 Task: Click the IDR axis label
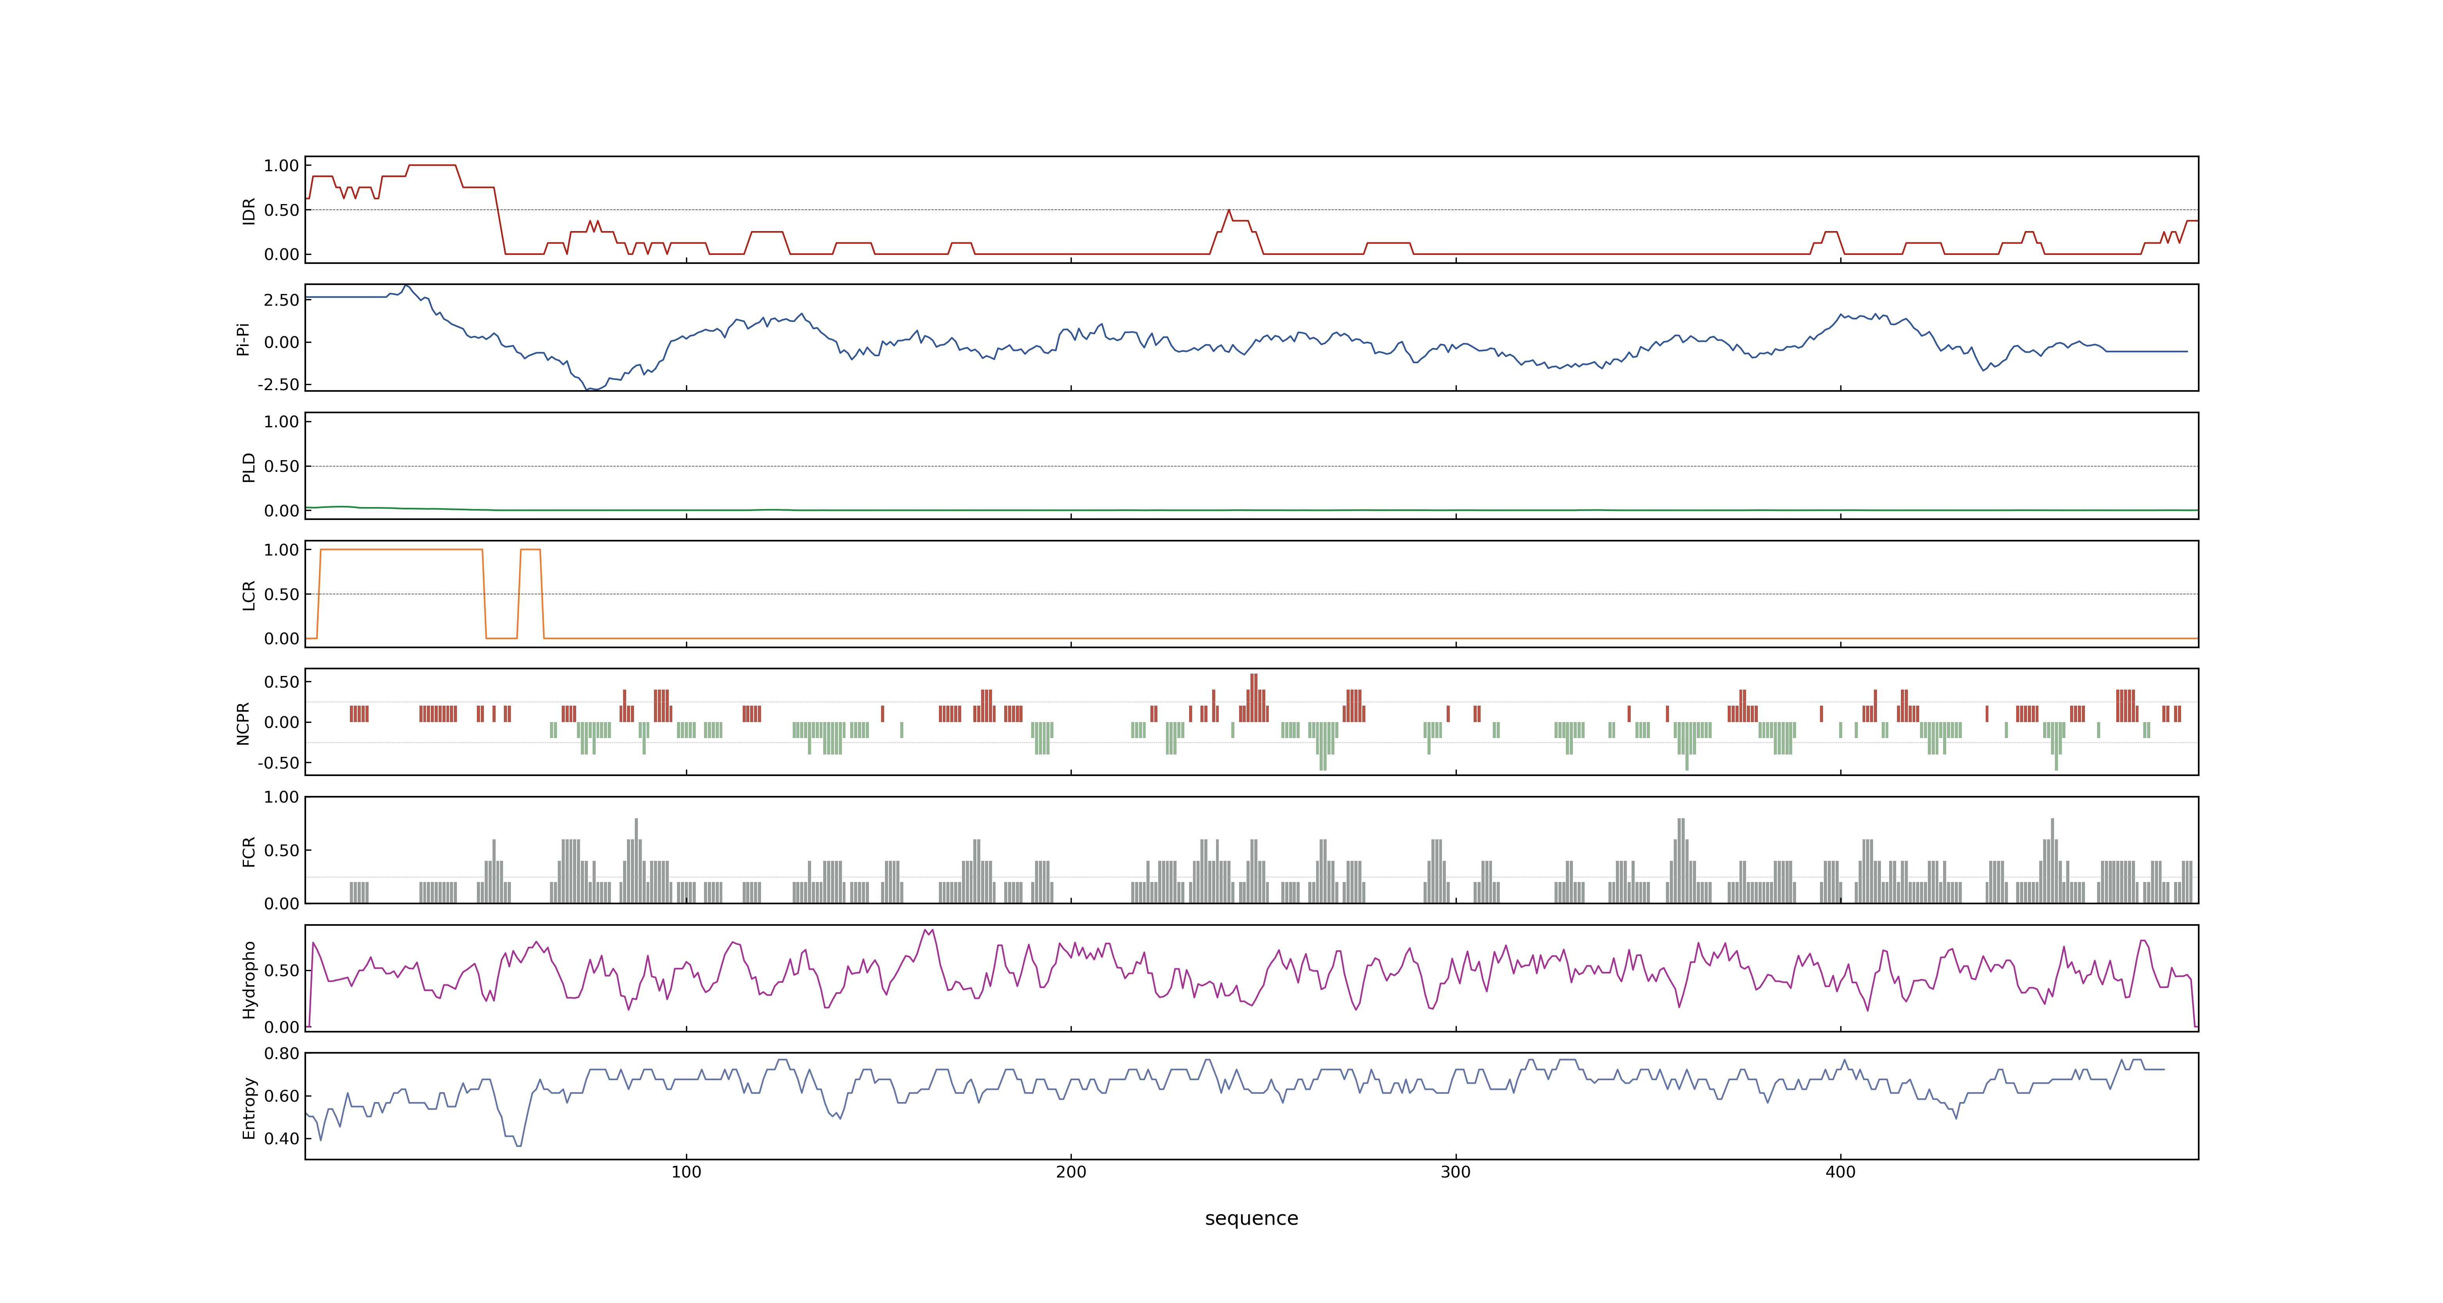tap(249, 211)
